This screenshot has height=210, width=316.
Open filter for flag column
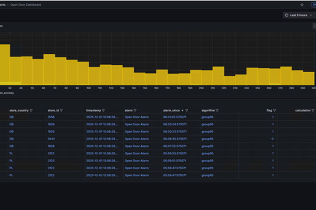(x=274, y=111)
